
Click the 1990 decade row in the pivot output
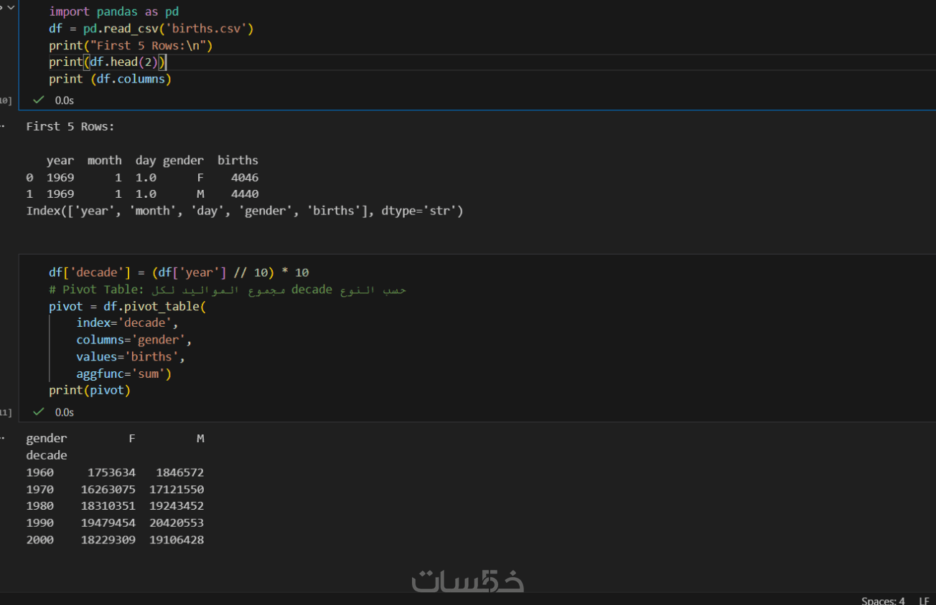115,523
